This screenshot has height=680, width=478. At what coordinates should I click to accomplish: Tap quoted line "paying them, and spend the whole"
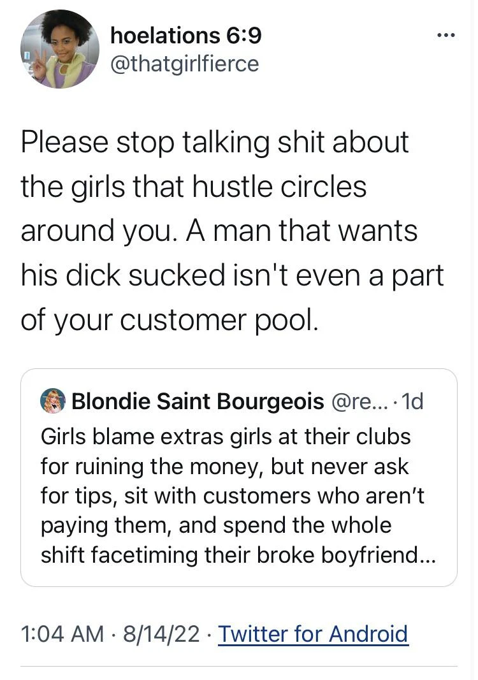pyautogui.click(x=216, y=525)
